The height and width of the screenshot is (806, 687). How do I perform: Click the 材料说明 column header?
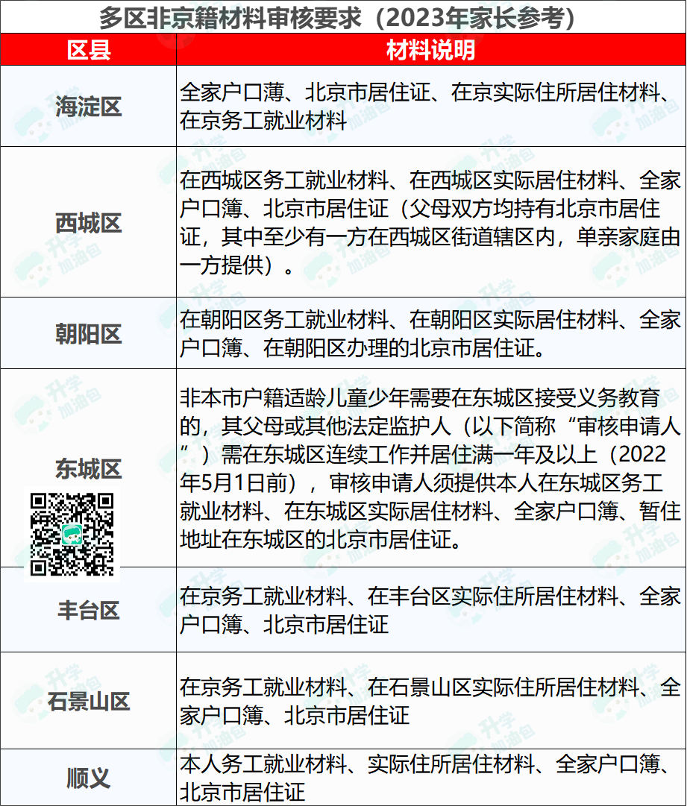pyautogui.click(x=431, y=50)
